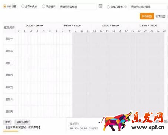Click the hour 9 column label
The width and height of the screenshot is (168, 135).
(75, 31)
